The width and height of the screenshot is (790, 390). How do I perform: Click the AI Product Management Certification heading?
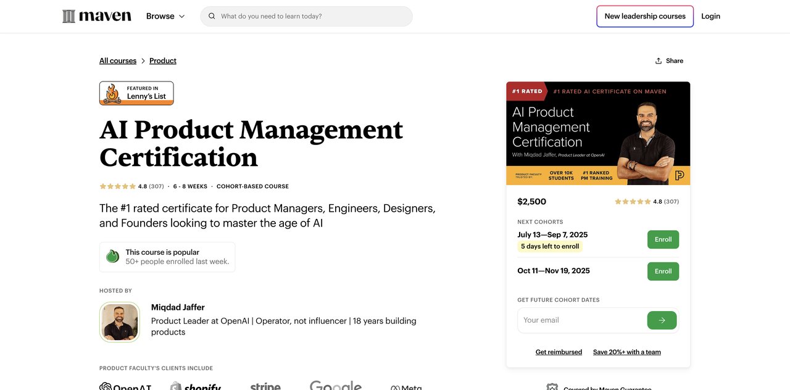(251, 143)
